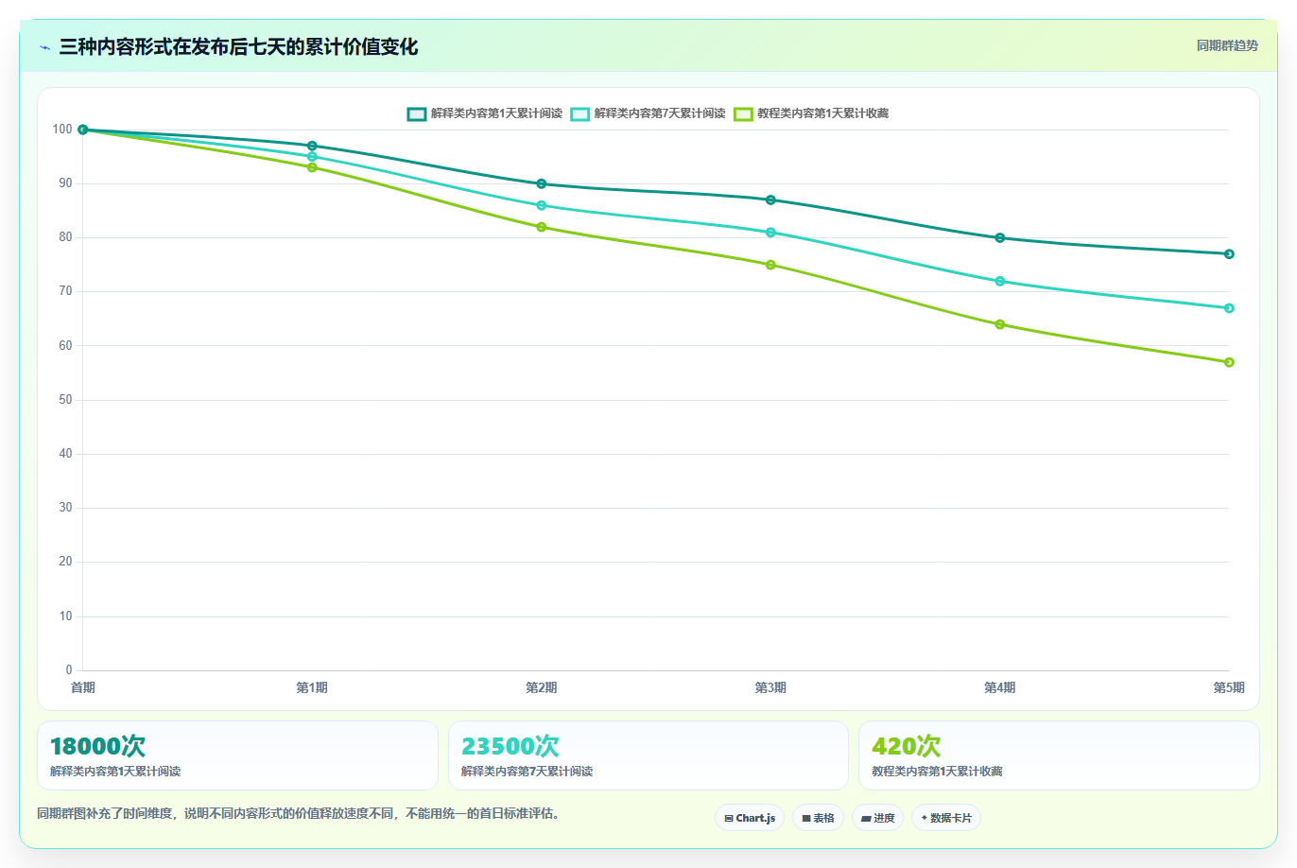Click turquoise data point at 第2期
The width and height of the screenshot is (1297, 868).
click(x=542, y=205)
